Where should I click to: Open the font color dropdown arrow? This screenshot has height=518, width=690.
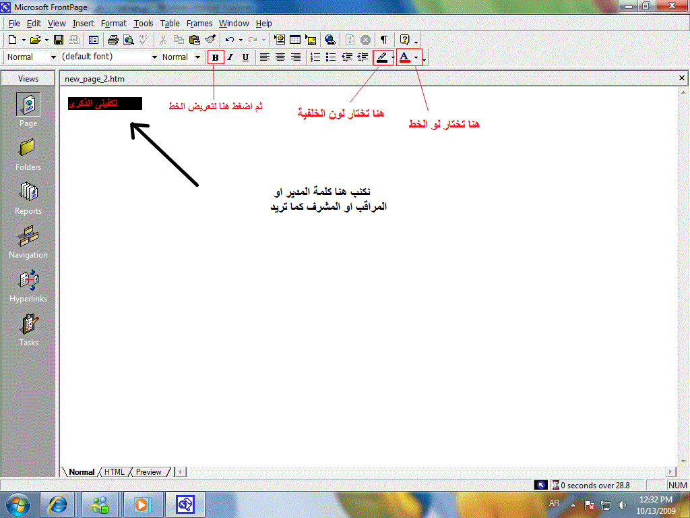click(416, 57)
